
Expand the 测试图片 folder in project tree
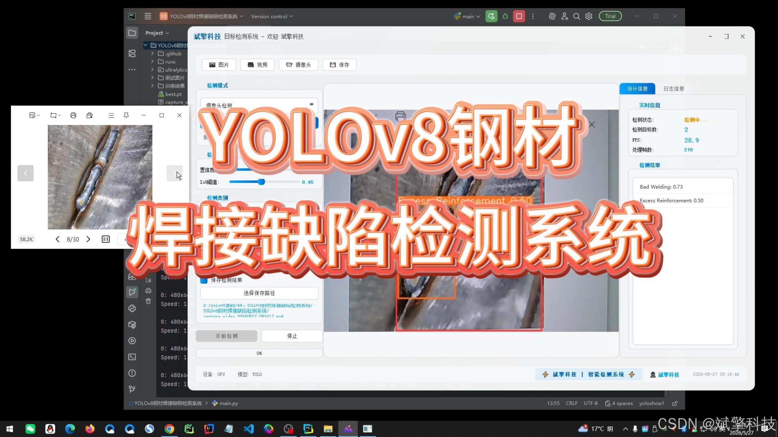tap(152, 78)
